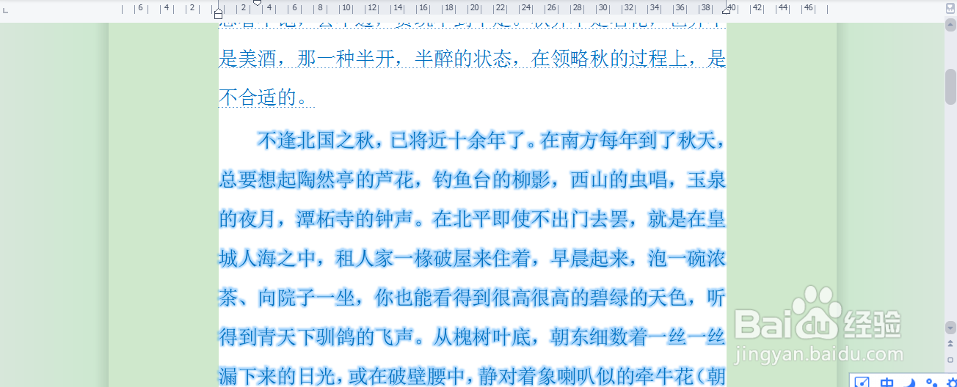
Task: Click the text "半醉的状态"
Action: [x=463, y=59]
